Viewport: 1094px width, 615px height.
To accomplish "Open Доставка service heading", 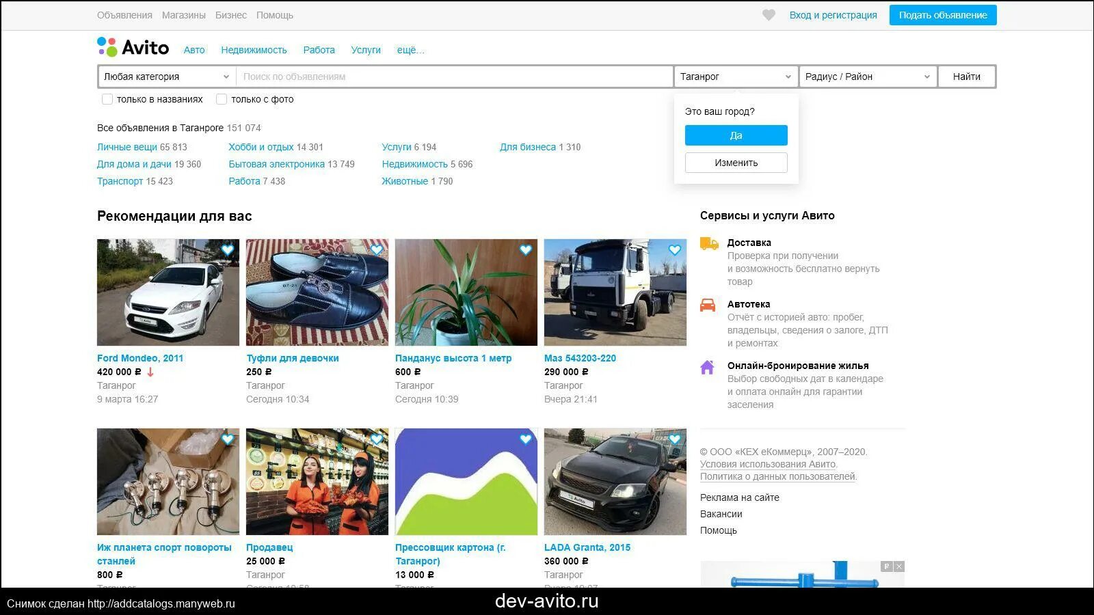I will tap(749, 243).
